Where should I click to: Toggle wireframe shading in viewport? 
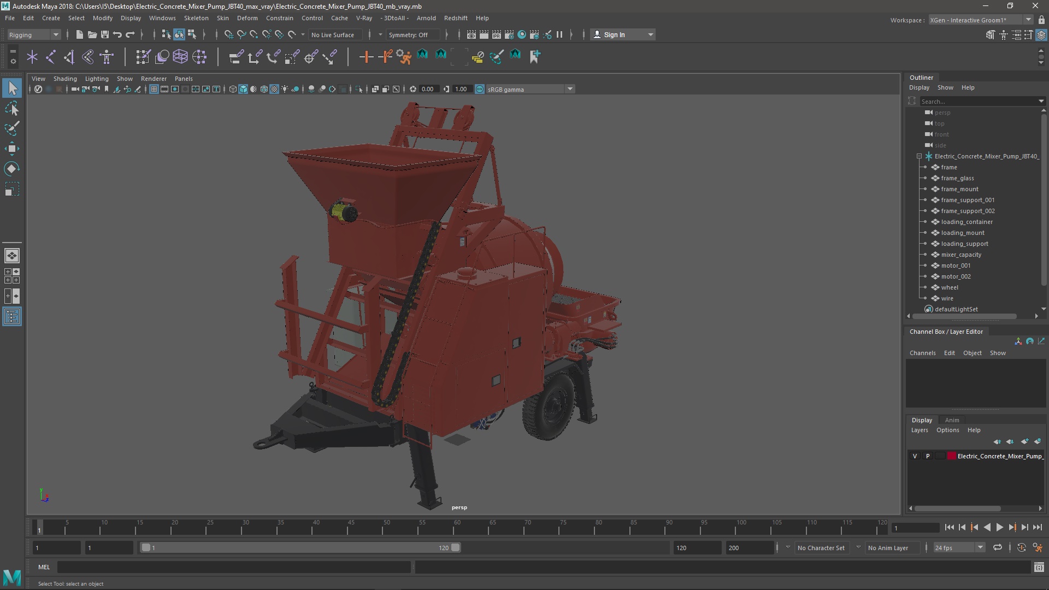[233, 89]
